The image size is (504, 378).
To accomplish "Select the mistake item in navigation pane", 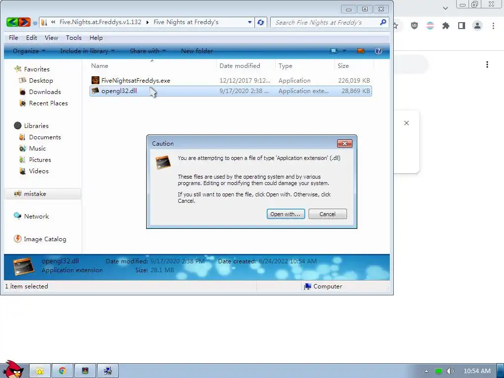I will pyautogui.click(x=43, y=193).
